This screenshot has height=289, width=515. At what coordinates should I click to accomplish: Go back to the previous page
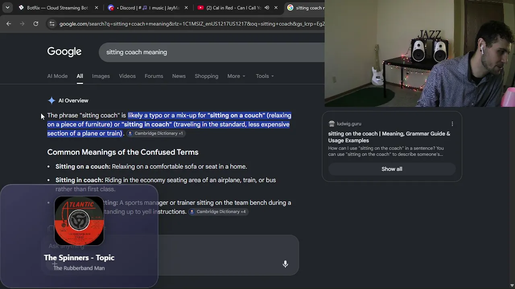(9, 24)
